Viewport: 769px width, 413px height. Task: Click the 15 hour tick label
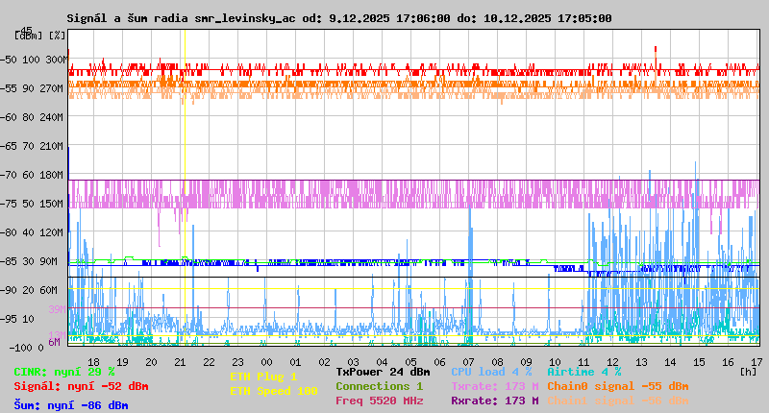point(700,362)
